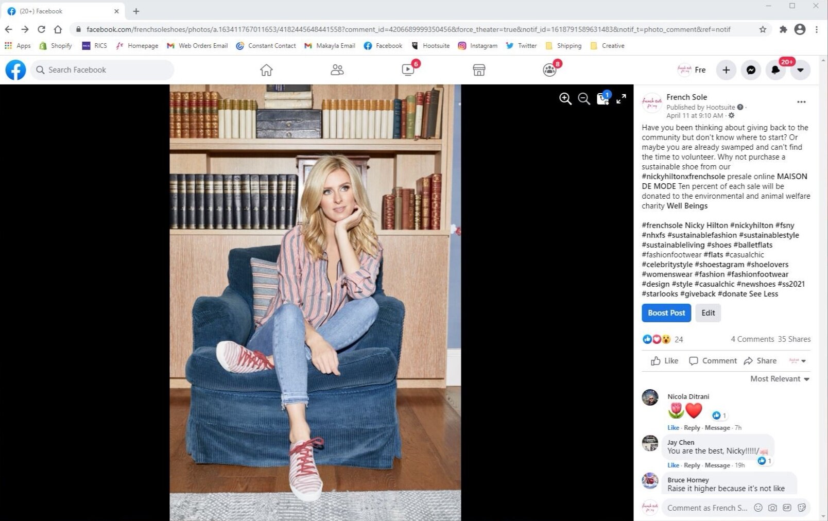Viewport: 828px width, 521px height.
Task: View the 24 reactions list
Action: point(679,339)
